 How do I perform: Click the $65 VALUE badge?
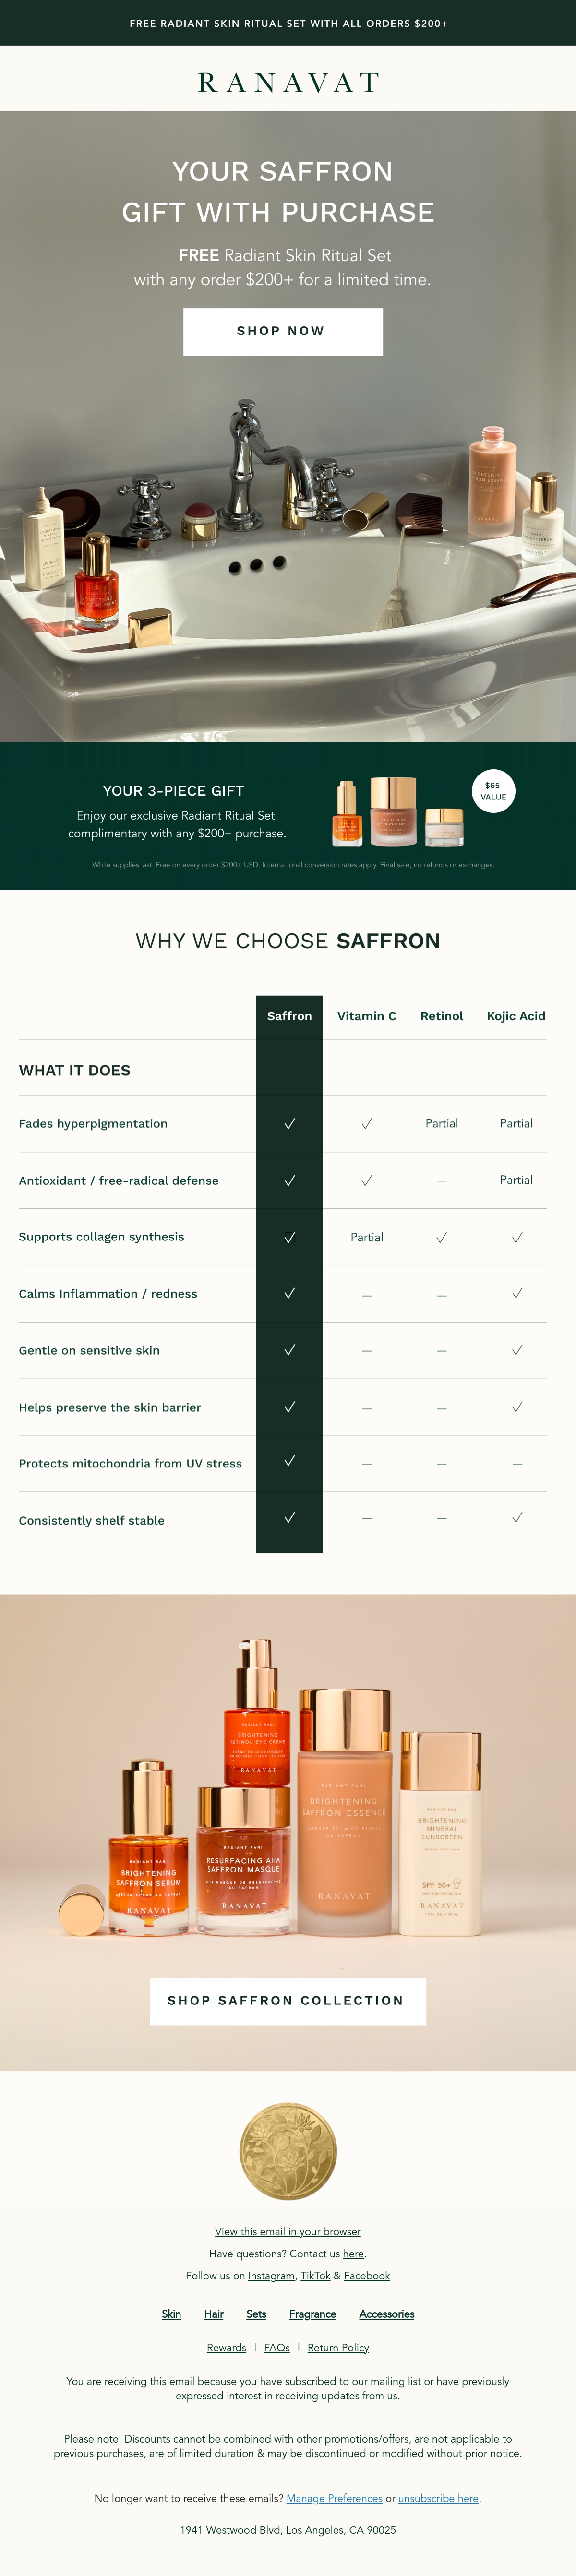click(493, 791)
